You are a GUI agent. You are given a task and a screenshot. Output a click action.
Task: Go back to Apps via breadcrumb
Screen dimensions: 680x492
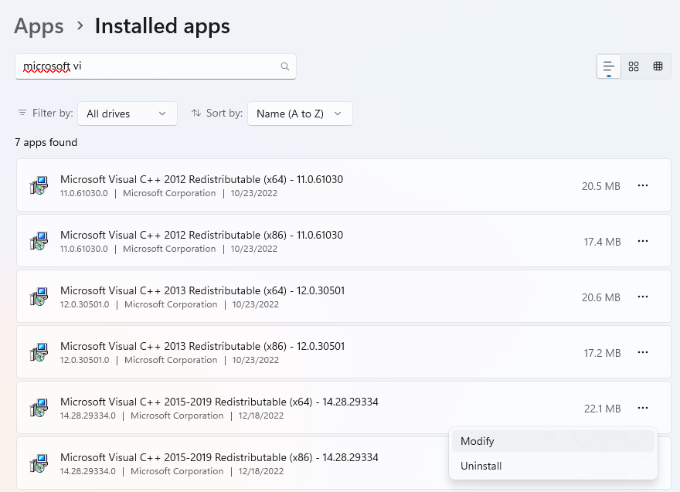pos(39,26)
